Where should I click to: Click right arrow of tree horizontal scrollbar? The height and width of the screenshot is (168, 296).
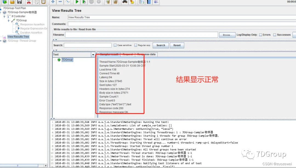[x=46, y=166]
